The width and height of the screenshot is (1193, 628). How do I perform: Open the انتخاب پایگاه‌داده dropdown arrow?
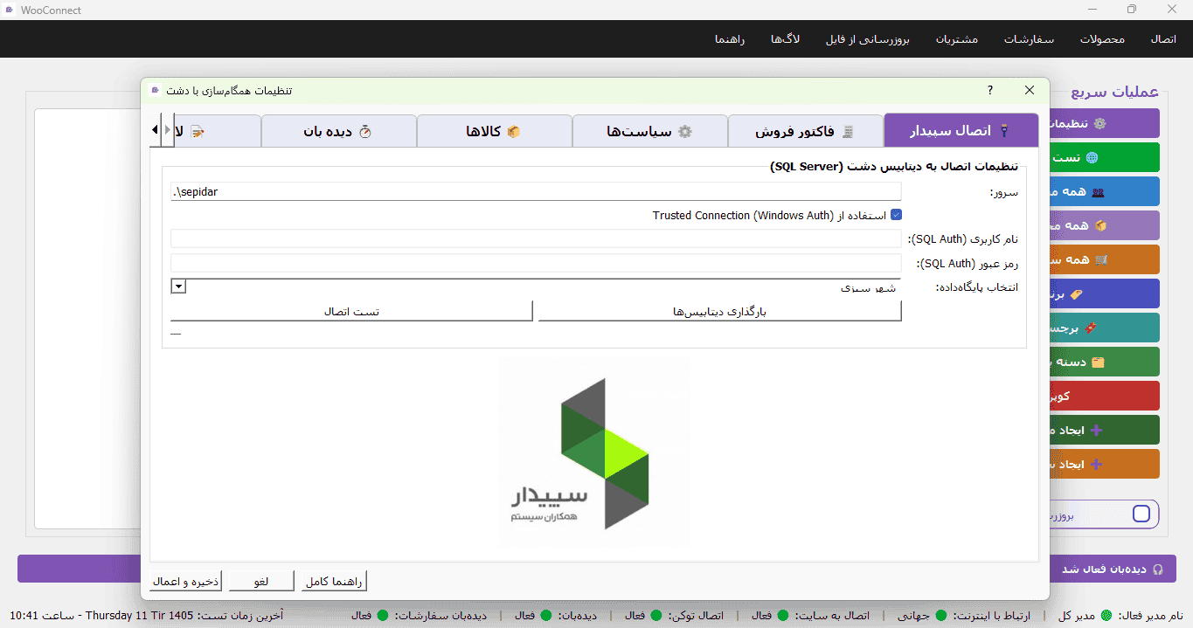[178, 286]
